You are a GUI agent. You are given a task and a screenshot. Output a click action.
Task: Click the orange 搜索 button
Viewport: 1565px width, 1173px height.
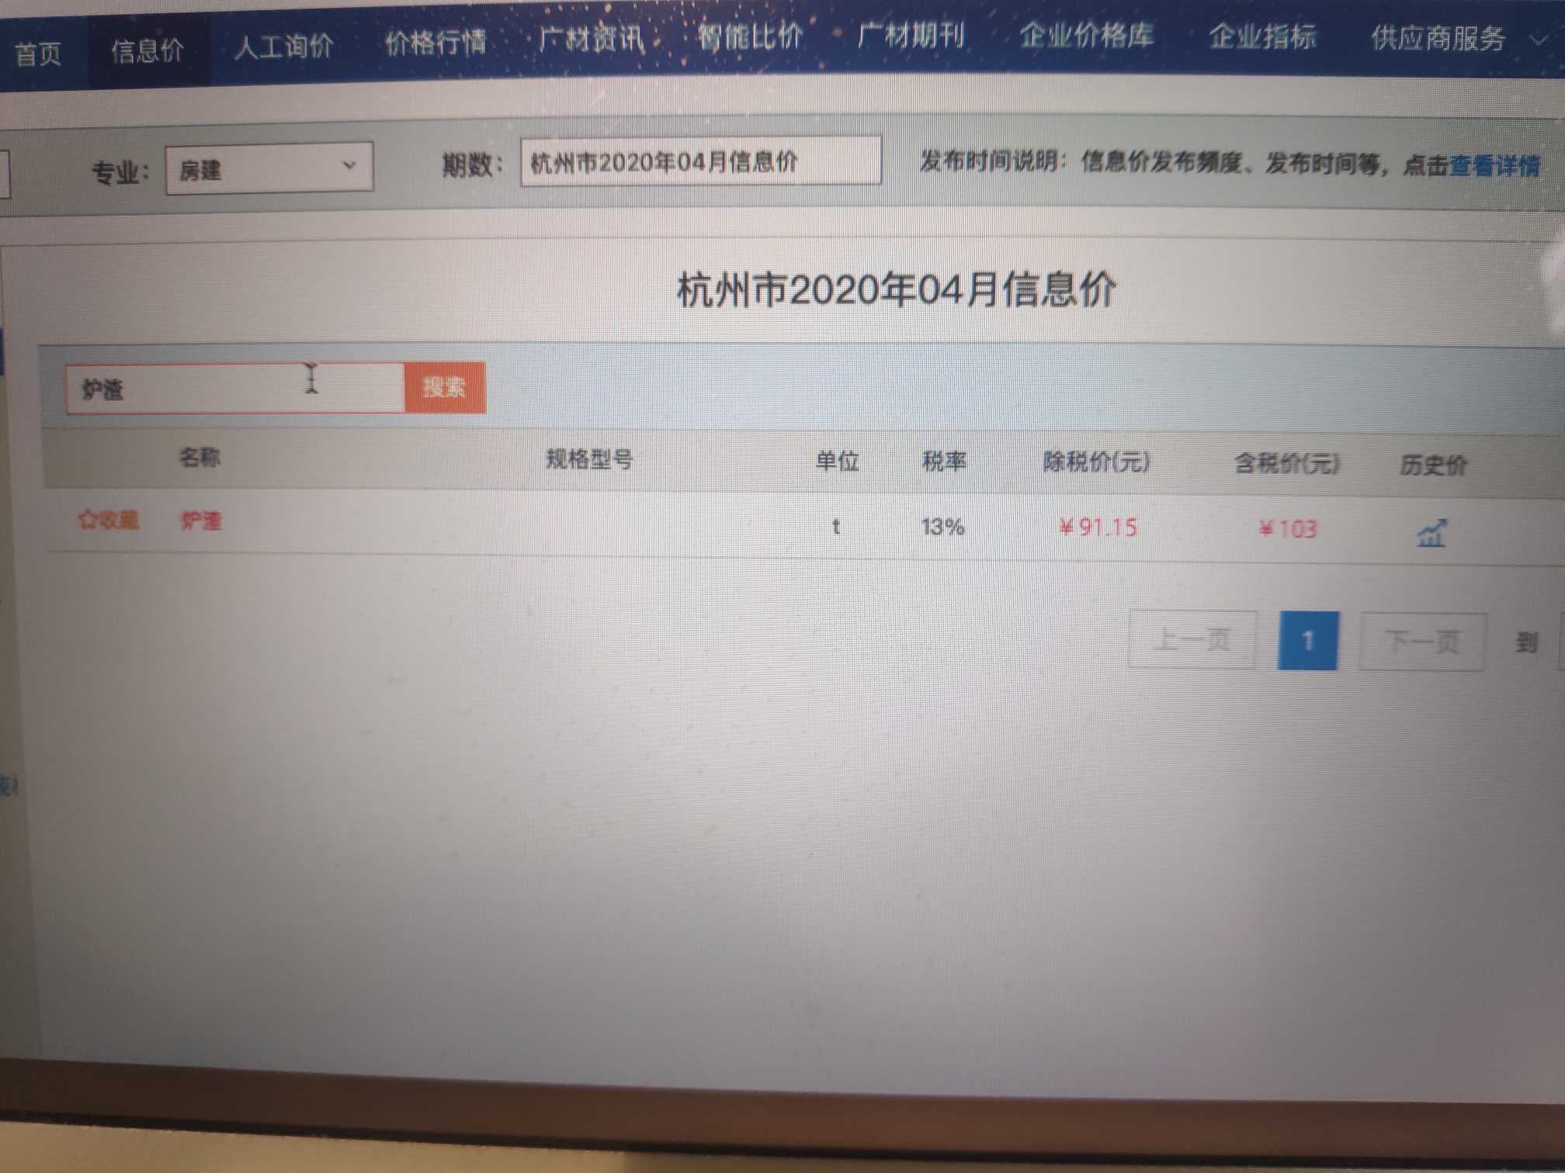pos(445,387)
